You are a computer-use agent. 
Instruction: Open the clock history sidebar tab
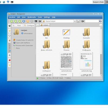pos(9,35)
